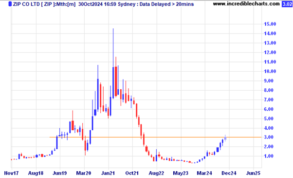
Task: Click the Aug22 date axis label
Action: (156, 173)
